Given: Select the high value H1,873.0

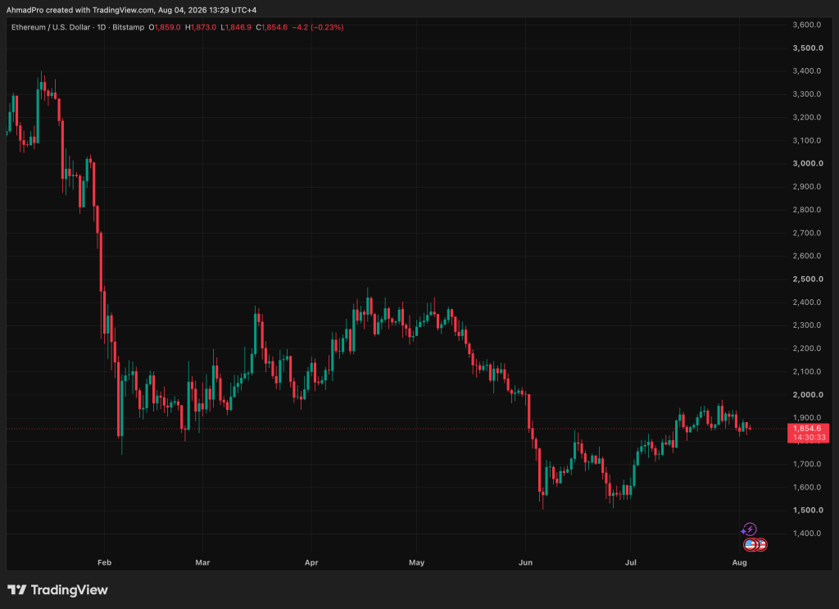Looking at the screenshot, I should click(201, 27).
